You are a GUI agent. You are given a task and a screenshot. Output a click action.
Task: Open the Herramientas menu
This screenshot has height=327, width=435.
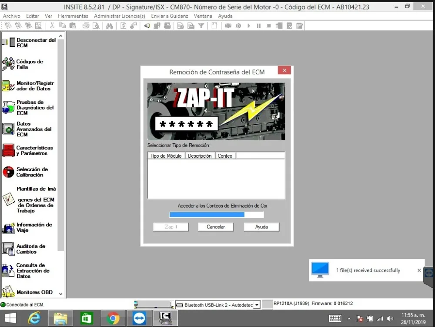tap(73, 16)
